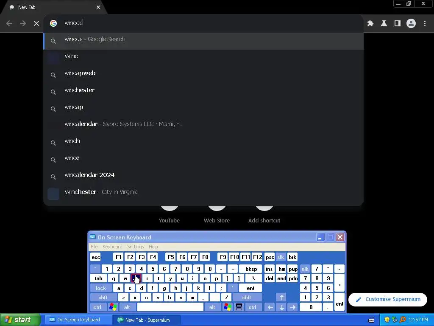434x326 pixels.
Task: Switch to On-Screen Keyboard taskbar item
Action: (x=78, y=320)
